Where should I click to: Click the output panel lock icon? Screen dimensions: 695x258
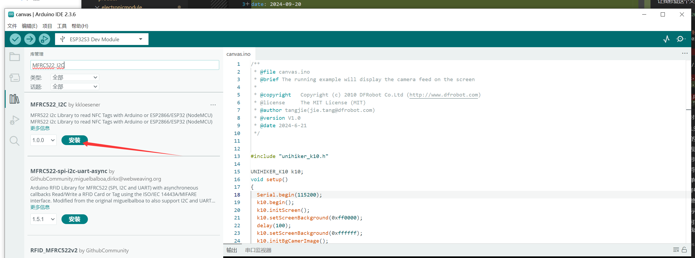coord(684,250)
